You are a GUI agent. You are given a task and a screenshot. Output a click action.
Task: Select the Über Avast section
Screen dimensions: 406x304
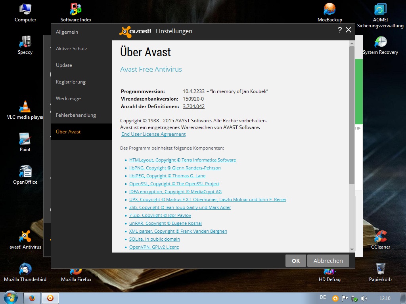[x=82, y=132]
